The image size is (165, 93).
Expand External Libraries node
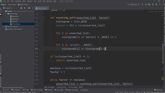point(3,26)
